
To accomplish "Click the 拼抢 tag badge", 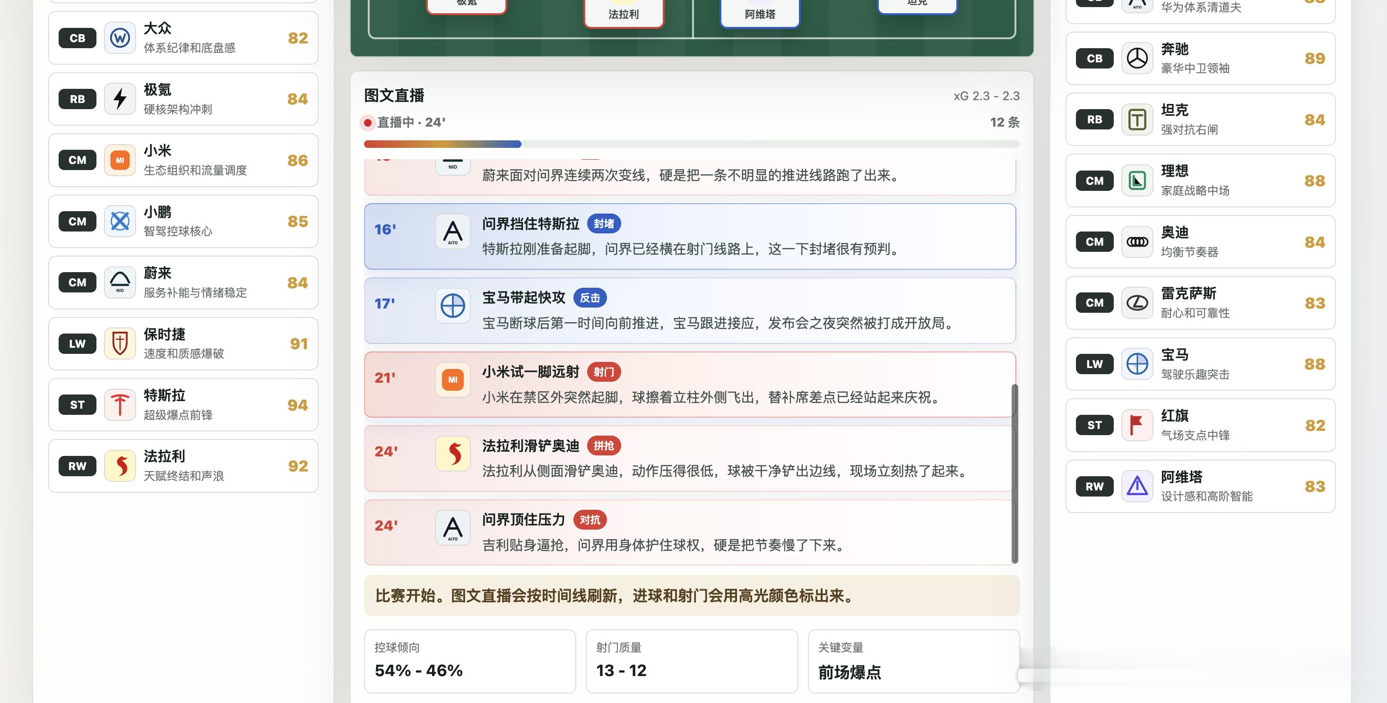I will click(x=604, y=446).
